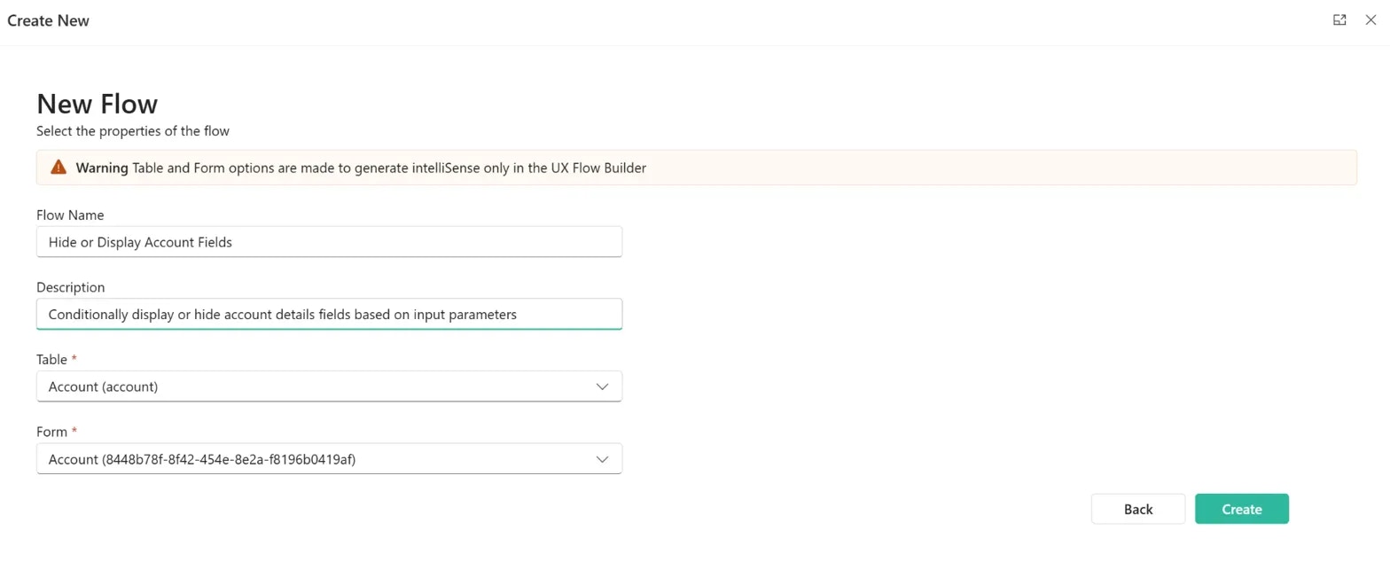
Task: Click the 'Flow Name' label
Action: (x=70, y=215)
